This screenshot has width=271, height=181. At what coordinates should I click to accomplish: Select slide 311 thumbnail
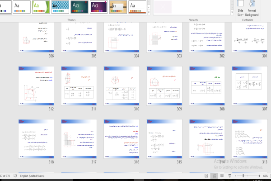coord(79,86)
